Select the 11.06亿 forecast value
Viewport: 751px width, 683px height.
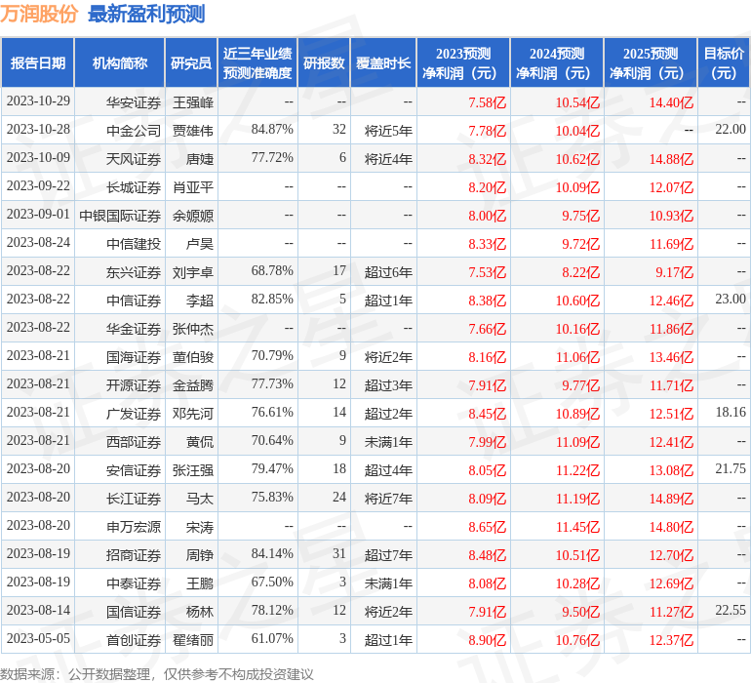click(x=577, y=356)
